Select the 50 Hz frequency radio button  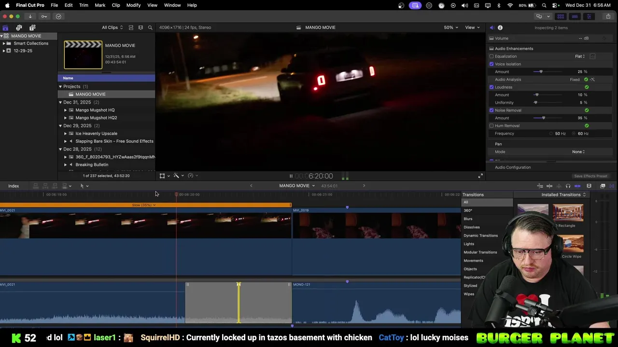click(551, 133)
